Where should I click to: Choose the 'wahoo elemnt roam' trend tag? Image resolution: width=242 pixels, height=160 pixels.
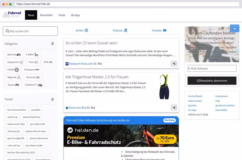pyautogui.click(x=36, y=131)
